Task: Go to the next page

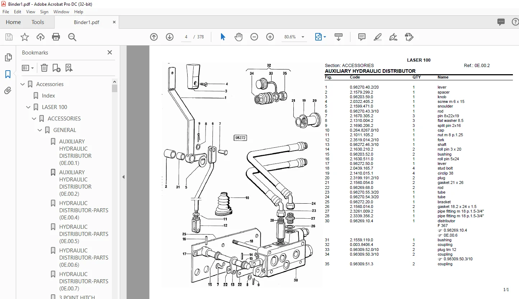Action: [170, 37]
